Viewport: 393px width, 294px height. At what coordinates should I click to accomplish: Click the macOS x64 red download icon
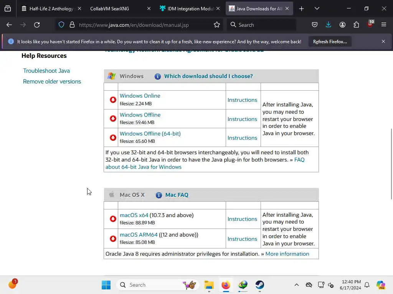[x=113, y=219]
